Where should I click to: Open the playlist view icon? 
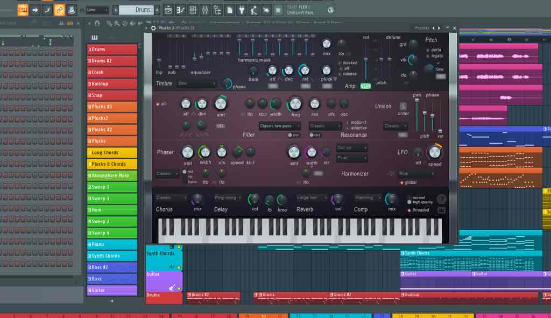click(x=168, y=10)
